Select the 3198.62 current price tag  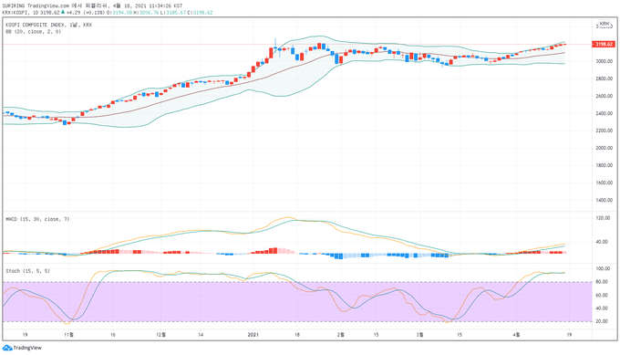click(604, 45)
